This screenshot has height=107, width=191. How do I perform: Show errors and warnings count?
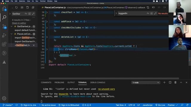click(x=87, y=105)
